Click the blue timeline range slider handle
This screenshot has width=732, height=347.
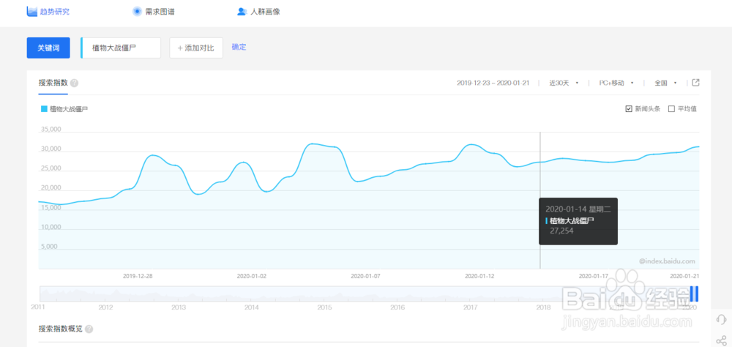[694, 294]
